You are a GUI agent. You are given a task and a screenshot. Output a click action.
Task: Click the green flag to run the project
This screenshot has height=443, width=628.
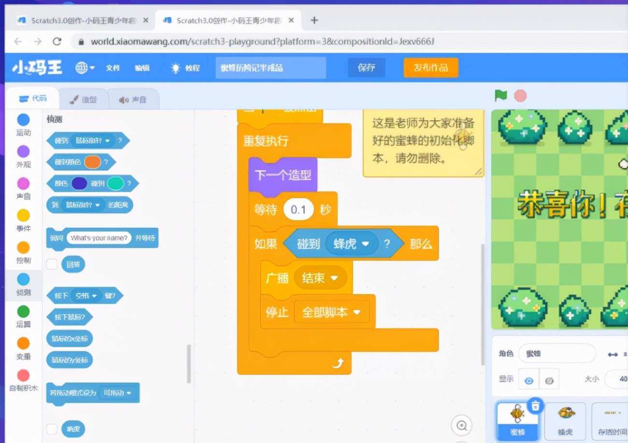tap(500, 95)
